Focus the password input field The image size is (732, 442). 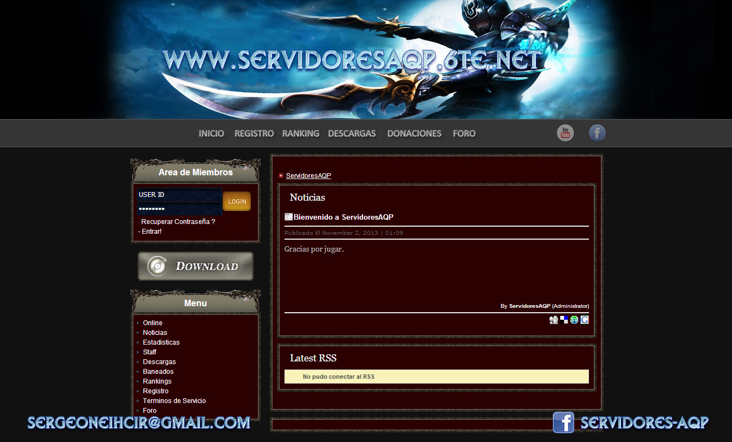(179, 209)
